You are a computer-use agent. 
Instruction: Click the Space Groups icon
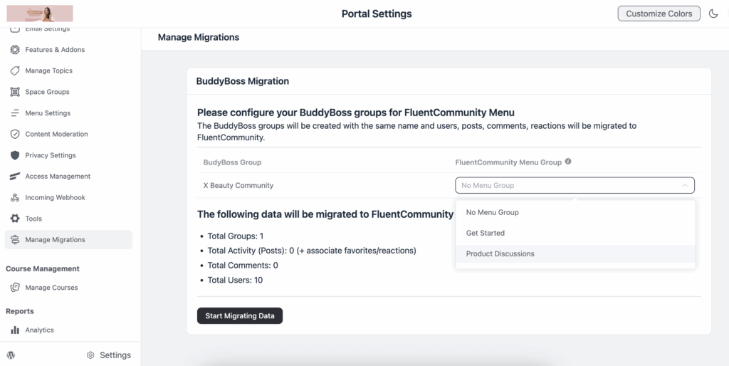click(x=15, y=92)
